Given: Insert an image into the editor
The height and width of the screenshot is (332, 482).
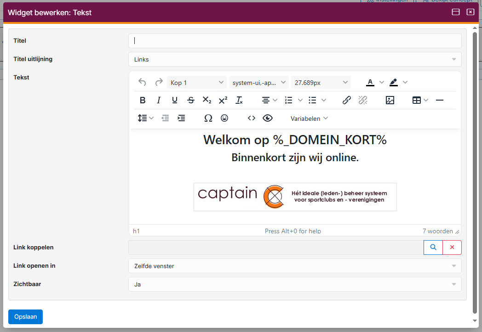Looking at the screenshot, I should tap(390, 100).
